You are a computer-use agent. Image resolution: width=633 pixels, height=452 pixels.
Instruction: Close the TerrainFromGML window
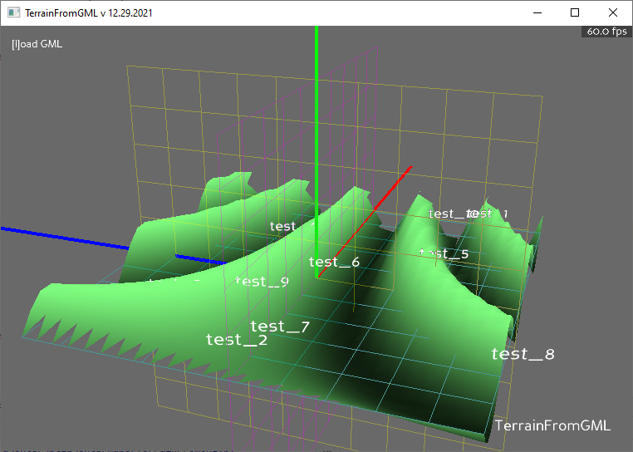tap(613, 13)
